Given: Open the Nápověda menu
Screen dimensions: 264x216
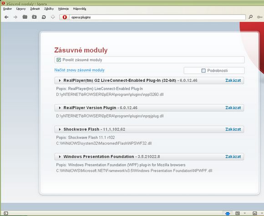Looking at the screenshot, I should 80,9.
